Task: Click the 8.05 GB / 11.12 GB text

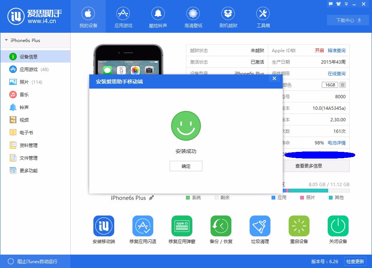Action: 329,185
